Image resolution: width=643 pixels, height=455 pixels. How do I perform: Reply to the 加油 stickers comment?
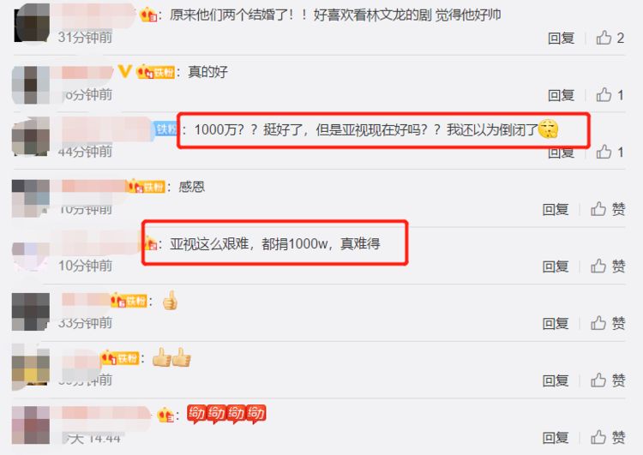(x=556, y=438)
